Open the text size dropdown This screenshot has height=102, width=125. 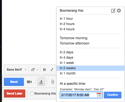point(34,70)
